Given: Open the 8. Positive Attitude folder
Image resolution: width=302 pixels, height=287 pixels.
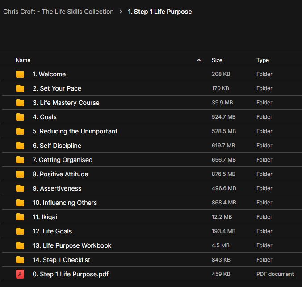Looking at the screenshot, I should pyautogui.click(x=60, y=174).
